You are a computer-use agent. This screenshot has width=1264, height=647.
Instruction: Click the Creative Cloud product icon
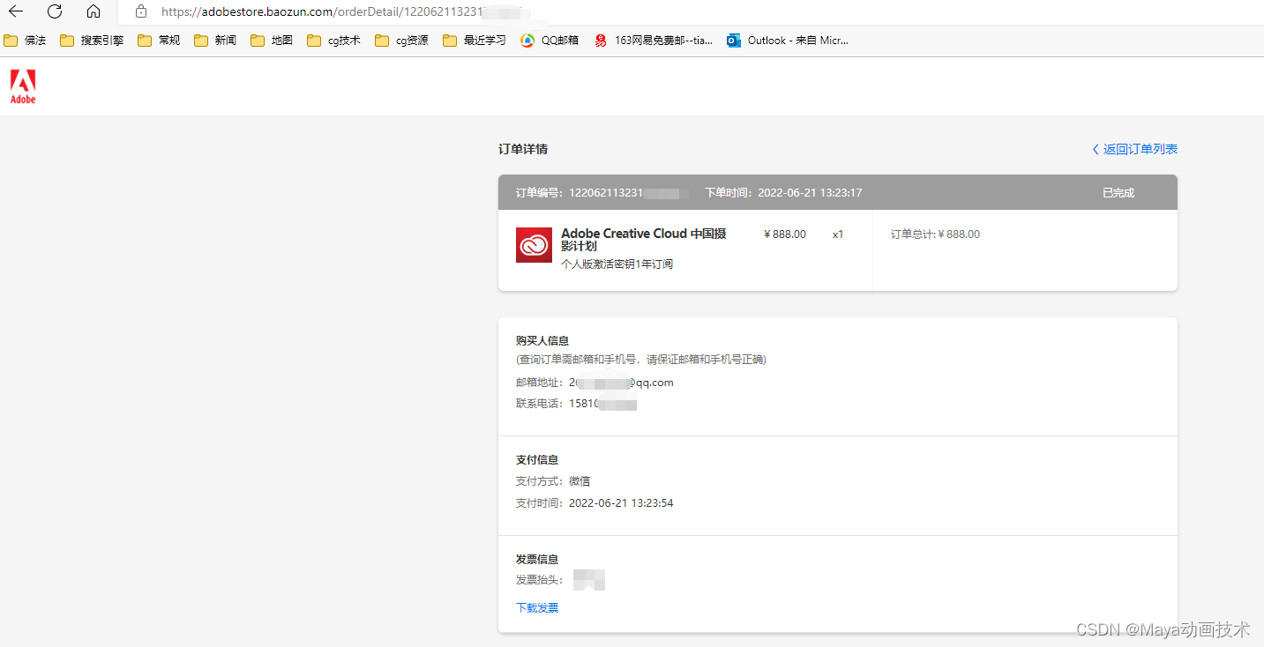click(x=534, y=245)
